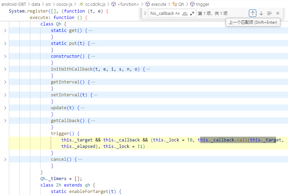Image resolution: width=288 pixels, height=195 pixels.
Task: Click 'this._elapsed' in trigger body
Action: pyautogui.click(x=78, y=147)
